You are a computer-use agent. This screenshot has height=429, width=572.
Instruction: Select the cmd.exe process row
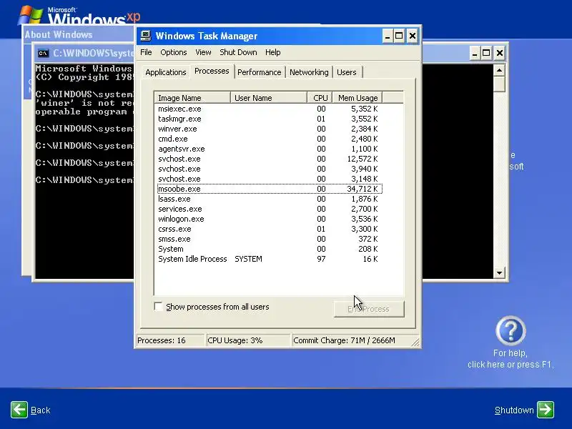coord(270,139)
